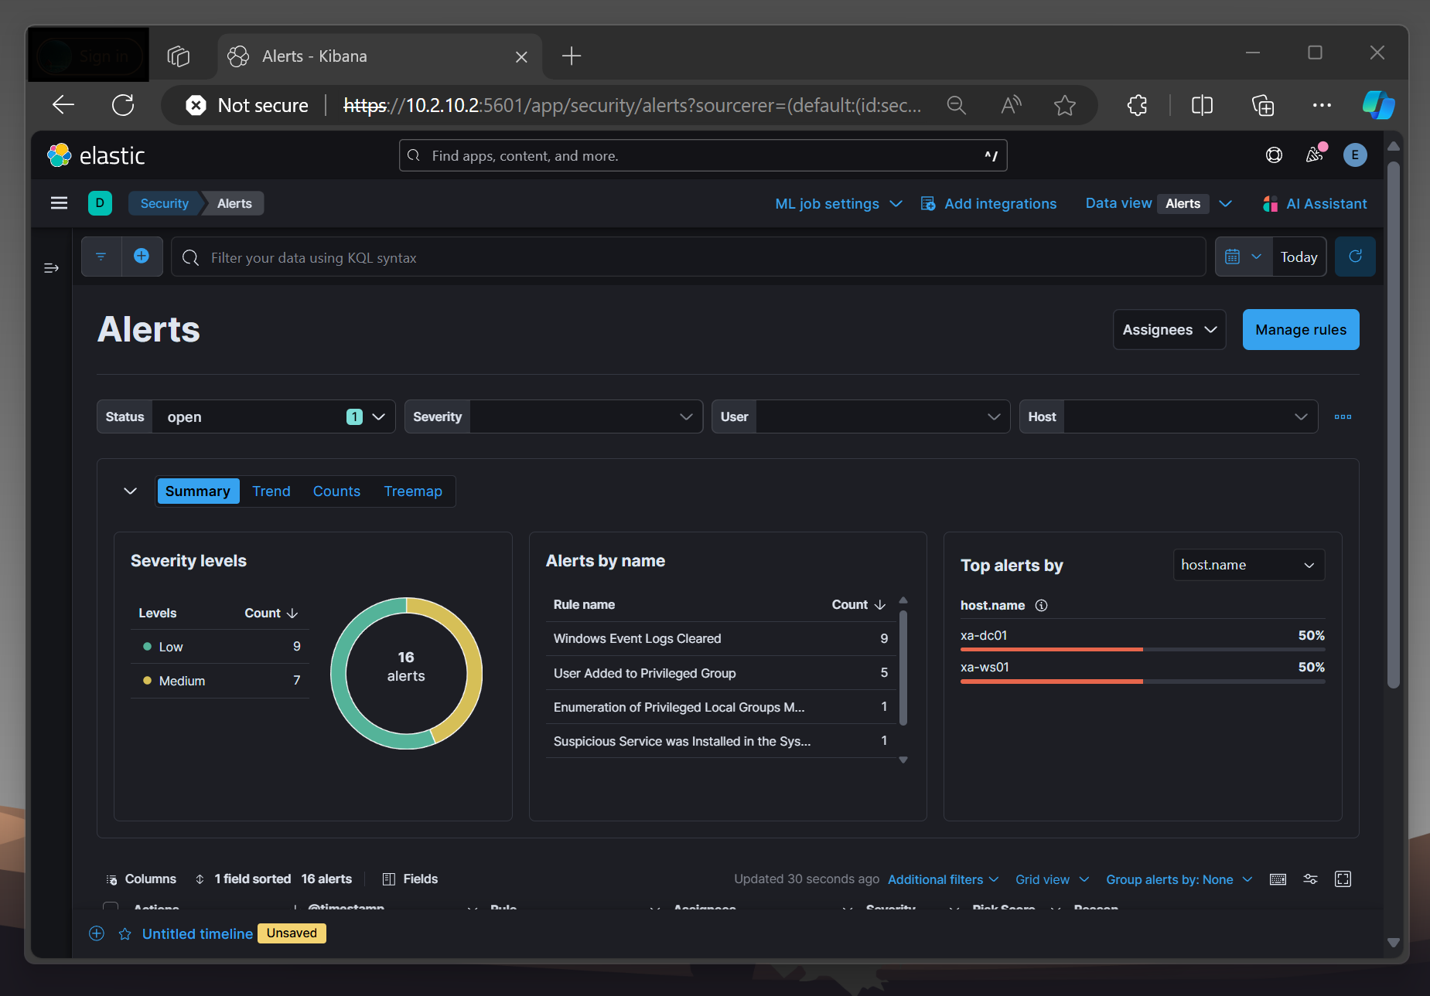The width and height of the screenshot is (1430, 996).
Task: Favorite the Untitled timeline with the star
Action: coord(125,933)
